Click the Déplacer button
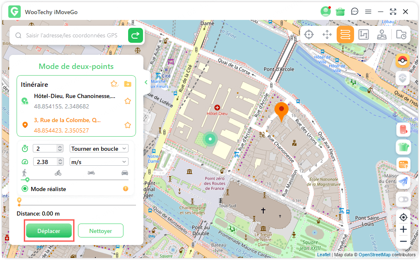The image size is (420, 260). click(x=49, y=231)
